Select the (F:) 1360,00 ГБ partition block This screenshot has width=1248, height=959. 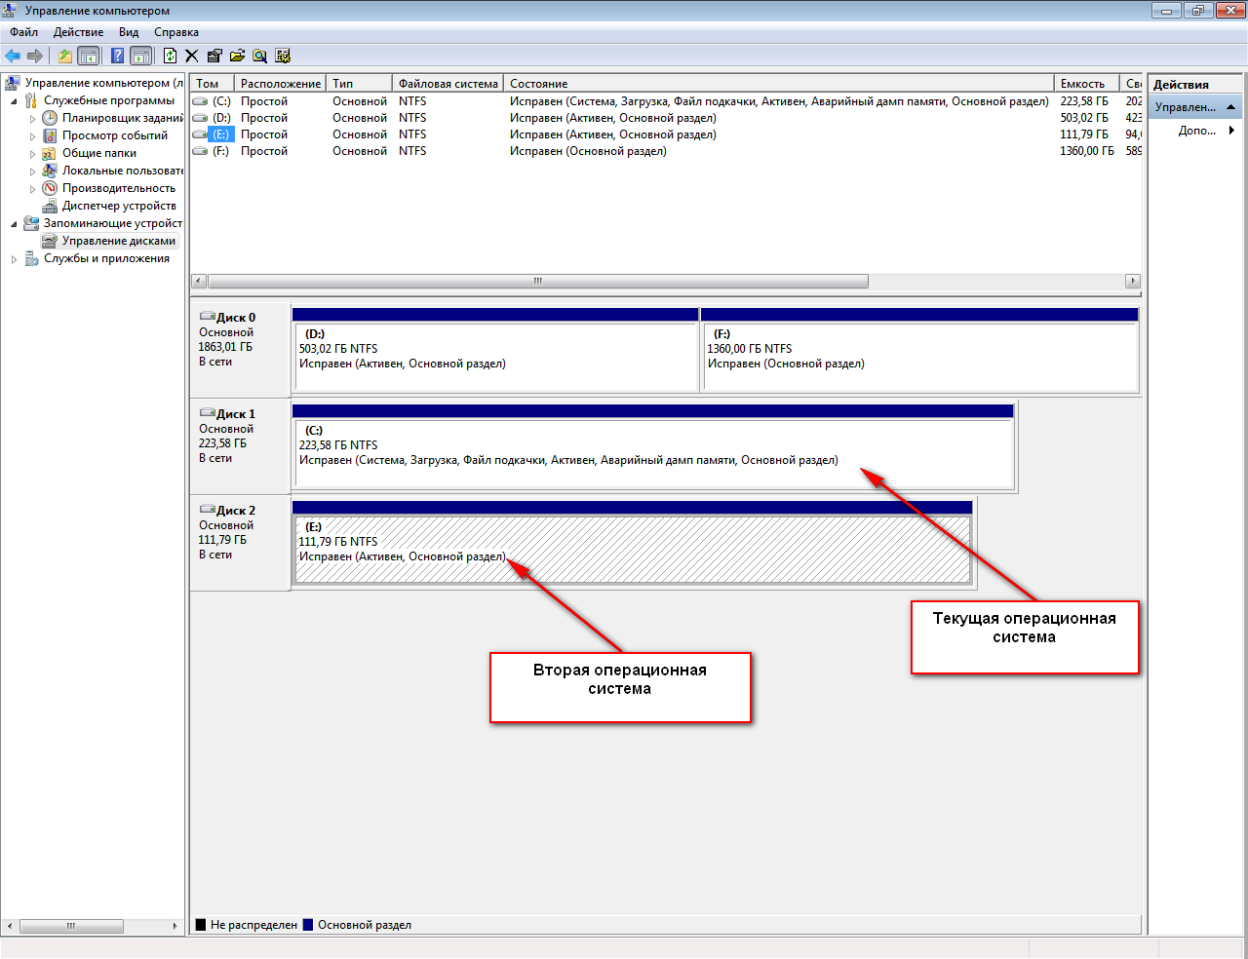pos(919,349)
